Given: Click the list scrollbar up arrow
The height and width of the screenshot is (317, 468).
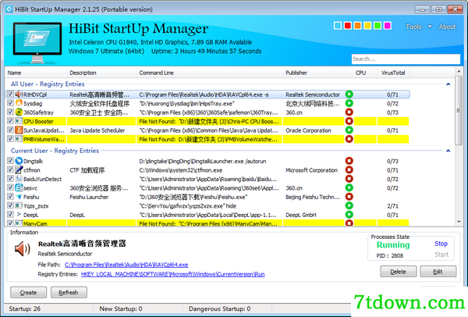Looking at the screenshot, I should point(459,71).
